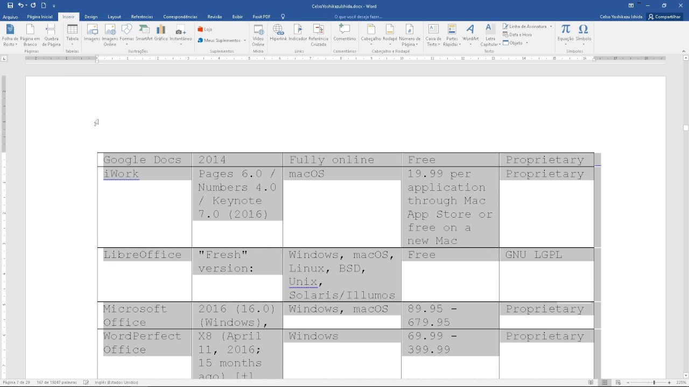Open the Número de Página dropdown
Viewport: 689px width, 387px height.
[410, 35]
